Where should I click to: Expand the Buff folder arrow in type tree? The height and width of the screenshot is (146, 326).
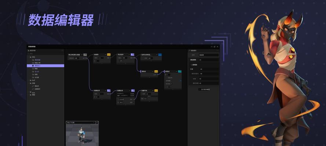(29, 80)
